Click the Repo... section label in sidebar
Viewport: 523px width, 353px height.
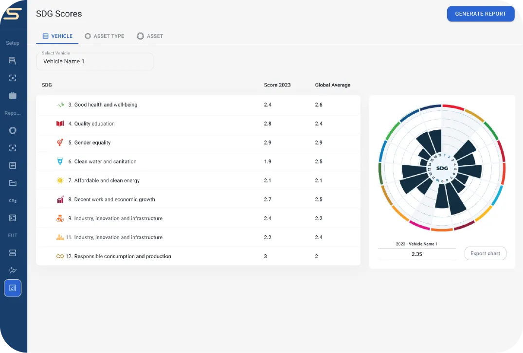pyautogui.click(x=13, y=113)
